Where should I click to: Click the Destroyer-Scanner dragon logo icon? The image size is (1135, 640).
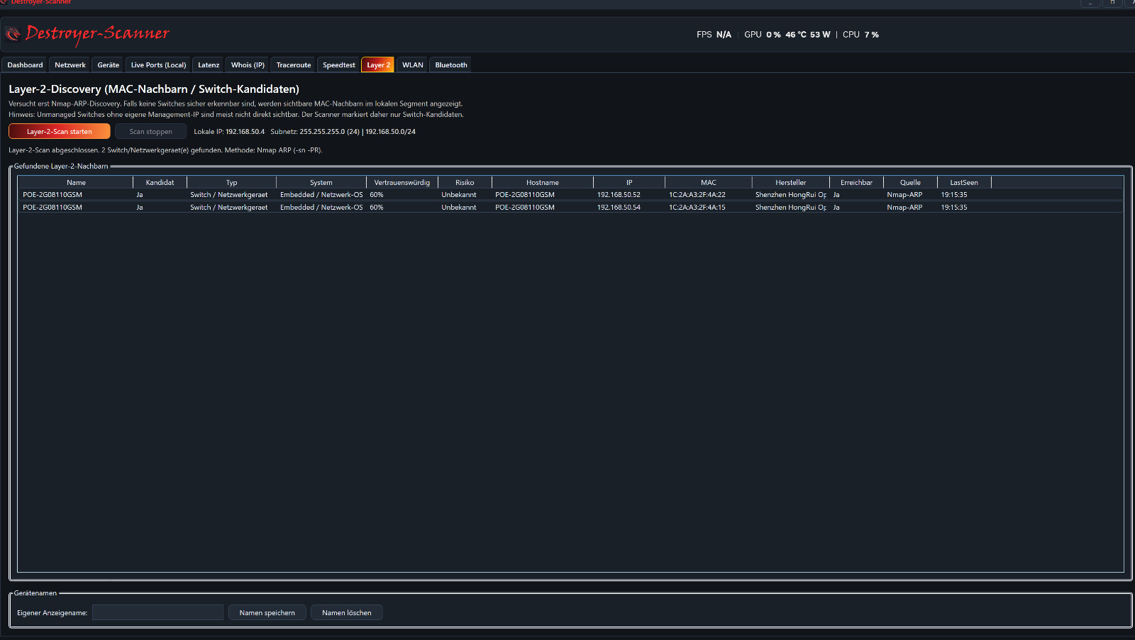(x=13, y=33)
